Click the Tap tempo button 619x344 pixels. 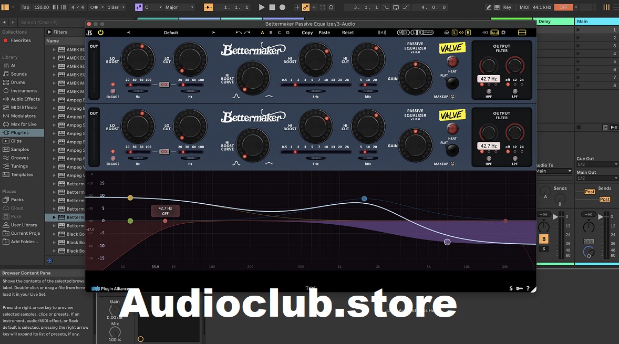[x=25, y=7]
